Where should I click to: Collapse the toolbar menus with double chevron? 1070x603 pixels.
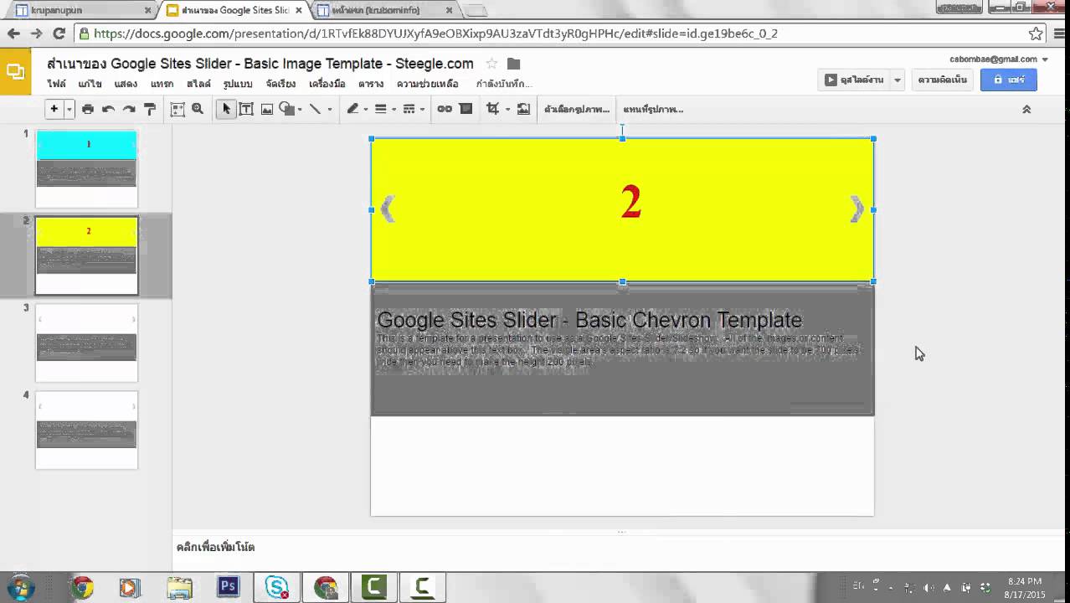pos(1026,109)
